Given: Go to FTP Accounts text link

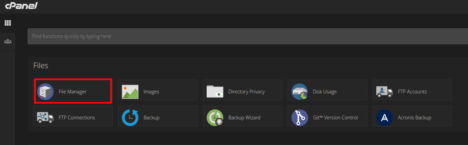Looking at the screenshot, I should [x=412, y=92].
